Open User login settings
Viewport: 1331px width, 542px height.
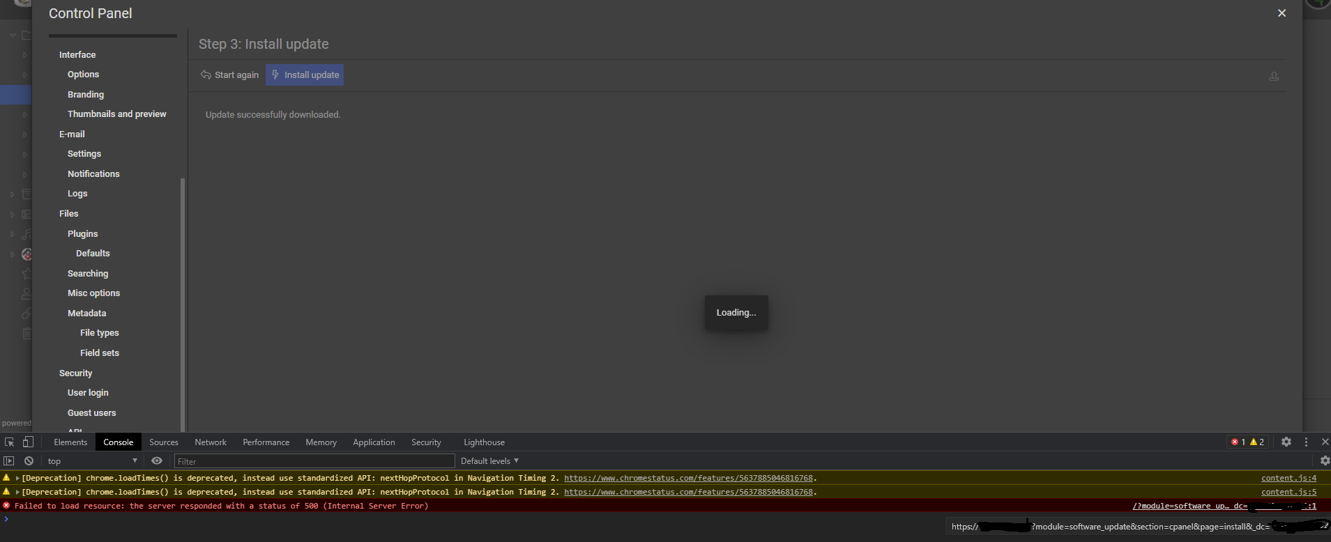[x=88, y=393]
